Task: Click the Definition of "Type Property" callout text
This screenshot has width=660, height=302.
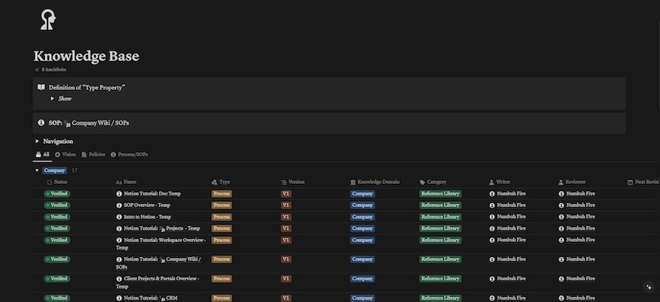Action: coord(87,87)
